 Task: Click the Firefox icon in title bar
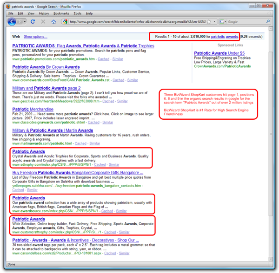click(x=8, y=6)
